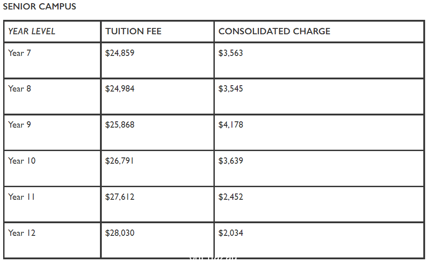Click the Year 11 row label
This screenshot has height=262, width=426.
(22, 197)
